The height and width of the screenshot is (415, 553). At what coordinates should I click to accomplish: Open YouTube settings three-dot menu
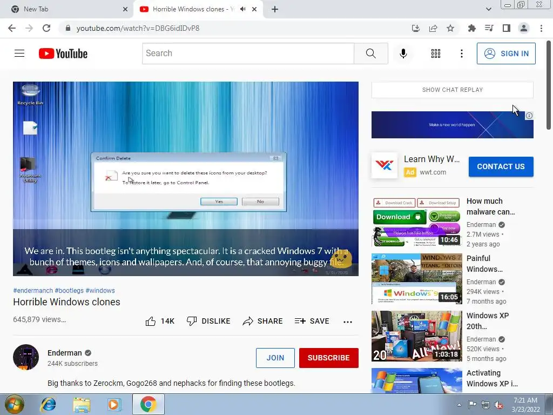coord(461,53)
